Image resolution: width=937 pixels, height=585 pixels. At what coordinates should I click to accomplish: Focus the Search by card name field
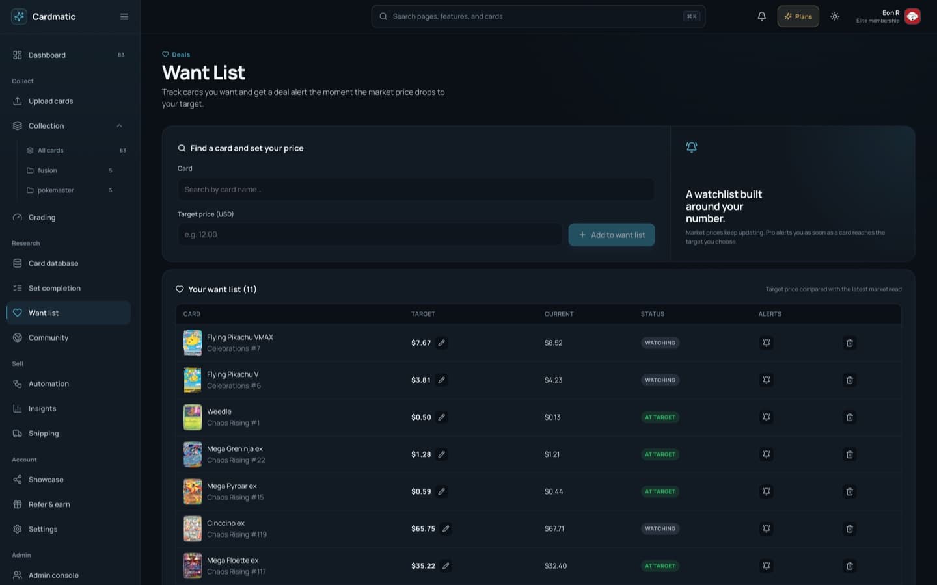(x=416, y=190)
